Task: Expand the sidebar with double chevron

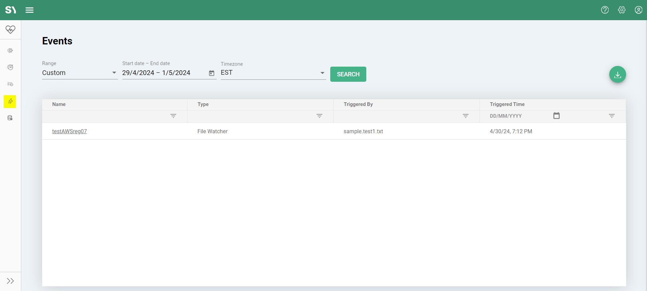Action: coord(10,281)
